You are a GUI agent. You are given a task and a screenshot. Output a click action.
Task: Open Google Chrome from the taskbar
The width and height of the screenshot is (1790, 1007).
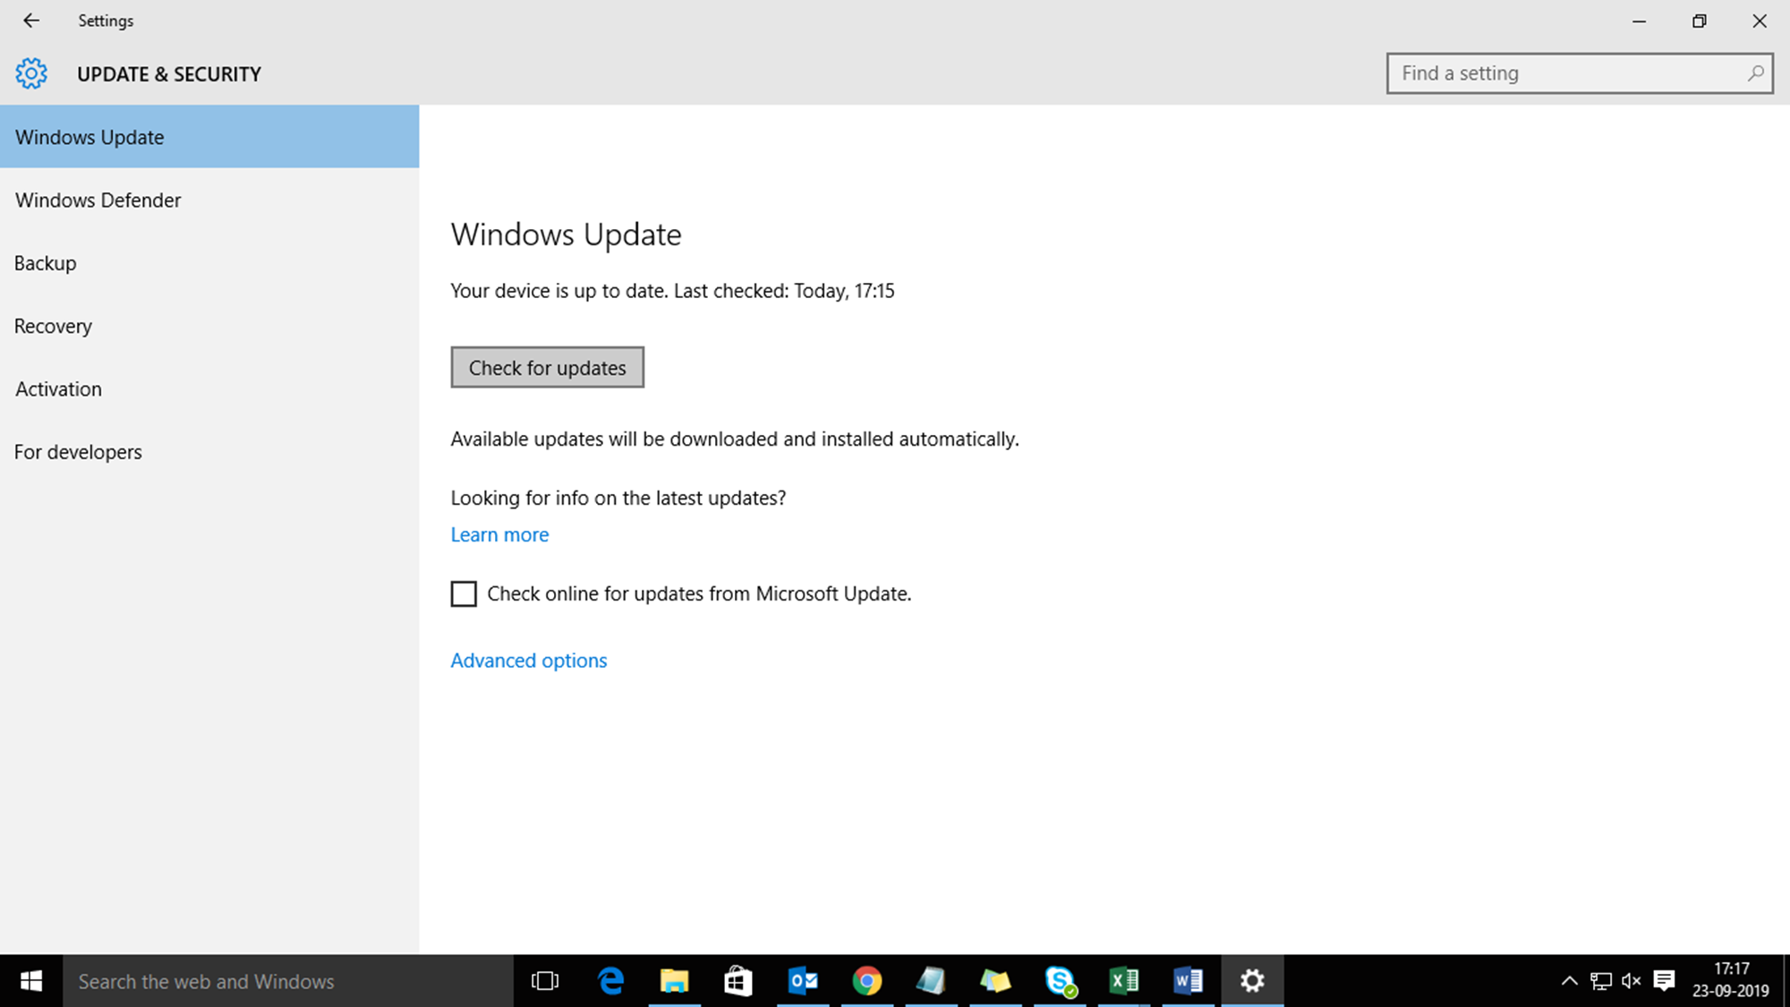866,980
